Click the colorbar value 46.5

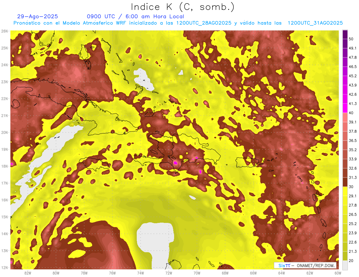pos(352,67)
